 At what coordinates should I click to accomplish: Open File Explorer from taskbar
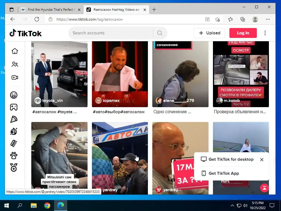[33, 206]
